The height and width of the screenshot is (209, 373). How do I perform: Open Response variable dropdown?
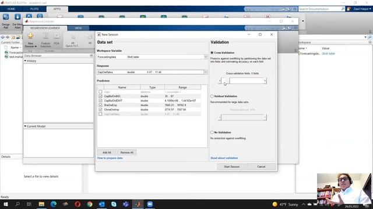click(206, 72)
